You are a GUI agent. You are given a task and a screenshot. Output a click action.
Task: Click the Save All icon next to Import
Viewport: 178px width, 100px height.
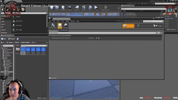tap(18, 39)
